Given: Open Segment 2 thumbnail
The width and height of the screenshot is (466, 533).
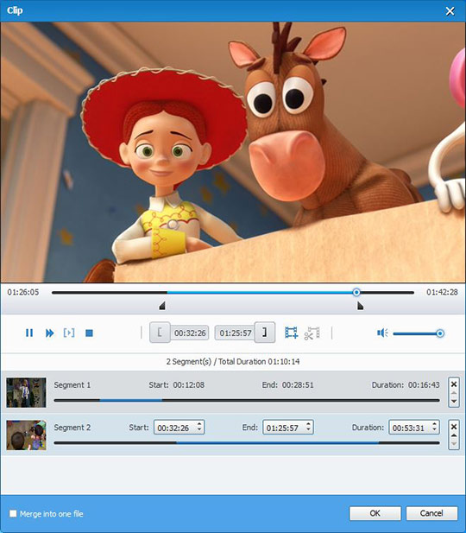Looking at the screenshot, I should (26, 435).
